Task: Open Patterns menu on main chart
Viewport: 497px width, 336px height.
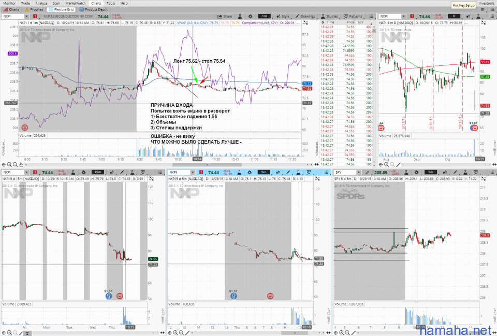Action: coord(353,16)
